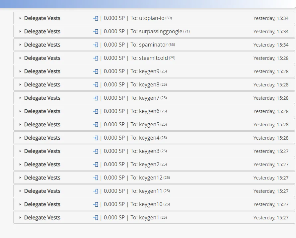Click the delegation arrow icon for utopian-io

click(96, 18)
